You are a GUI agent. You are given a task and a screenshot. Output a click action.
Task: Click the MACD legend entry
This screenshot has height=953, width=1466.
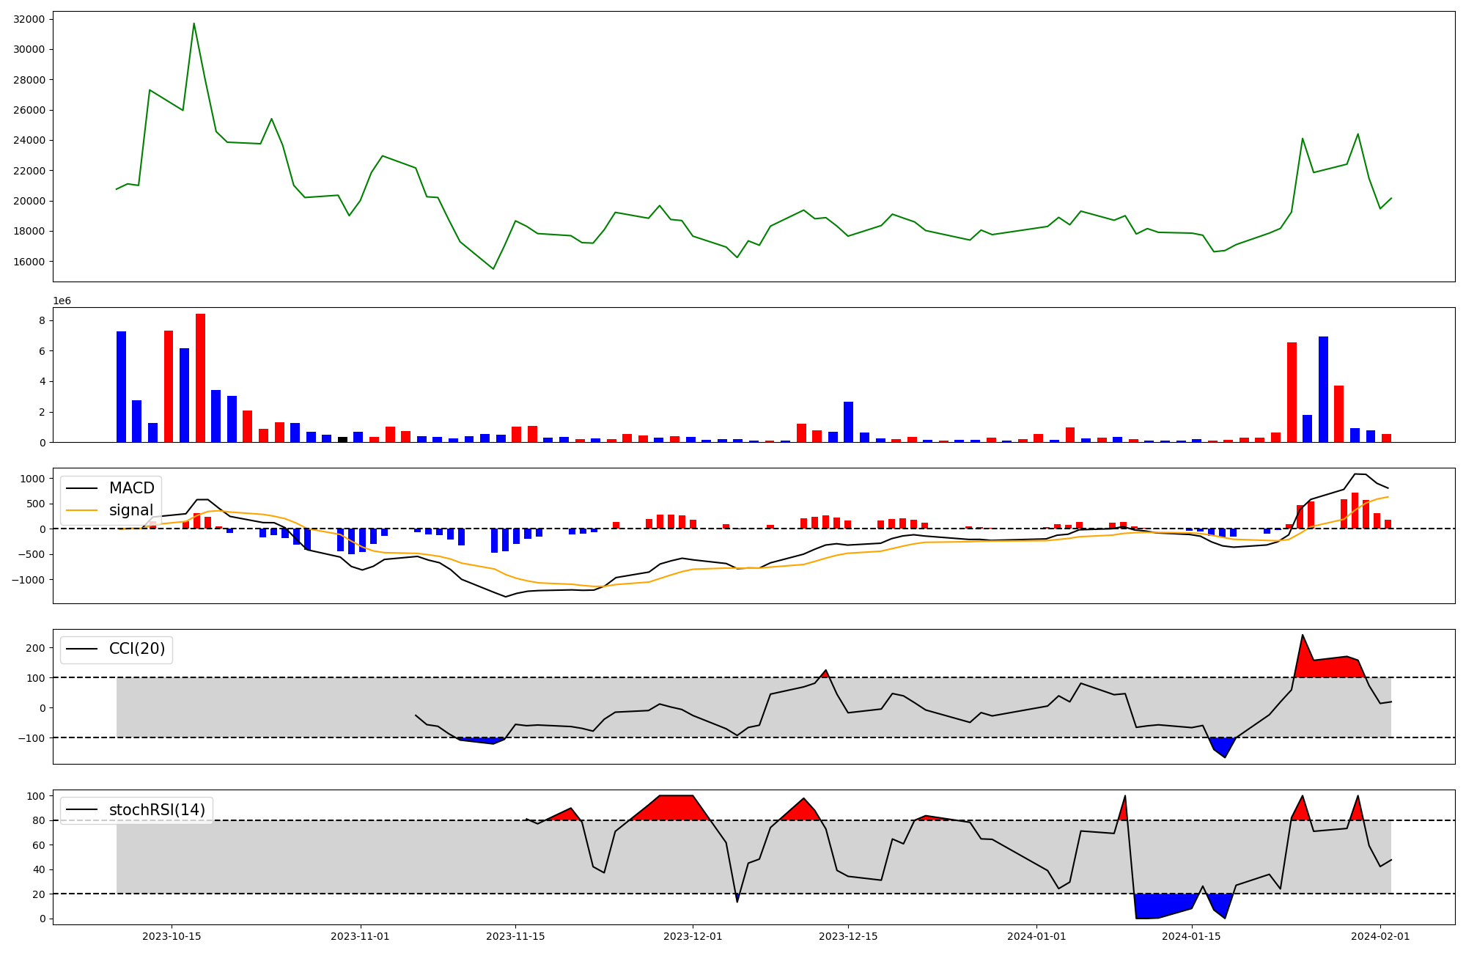(x=131, y=488)
